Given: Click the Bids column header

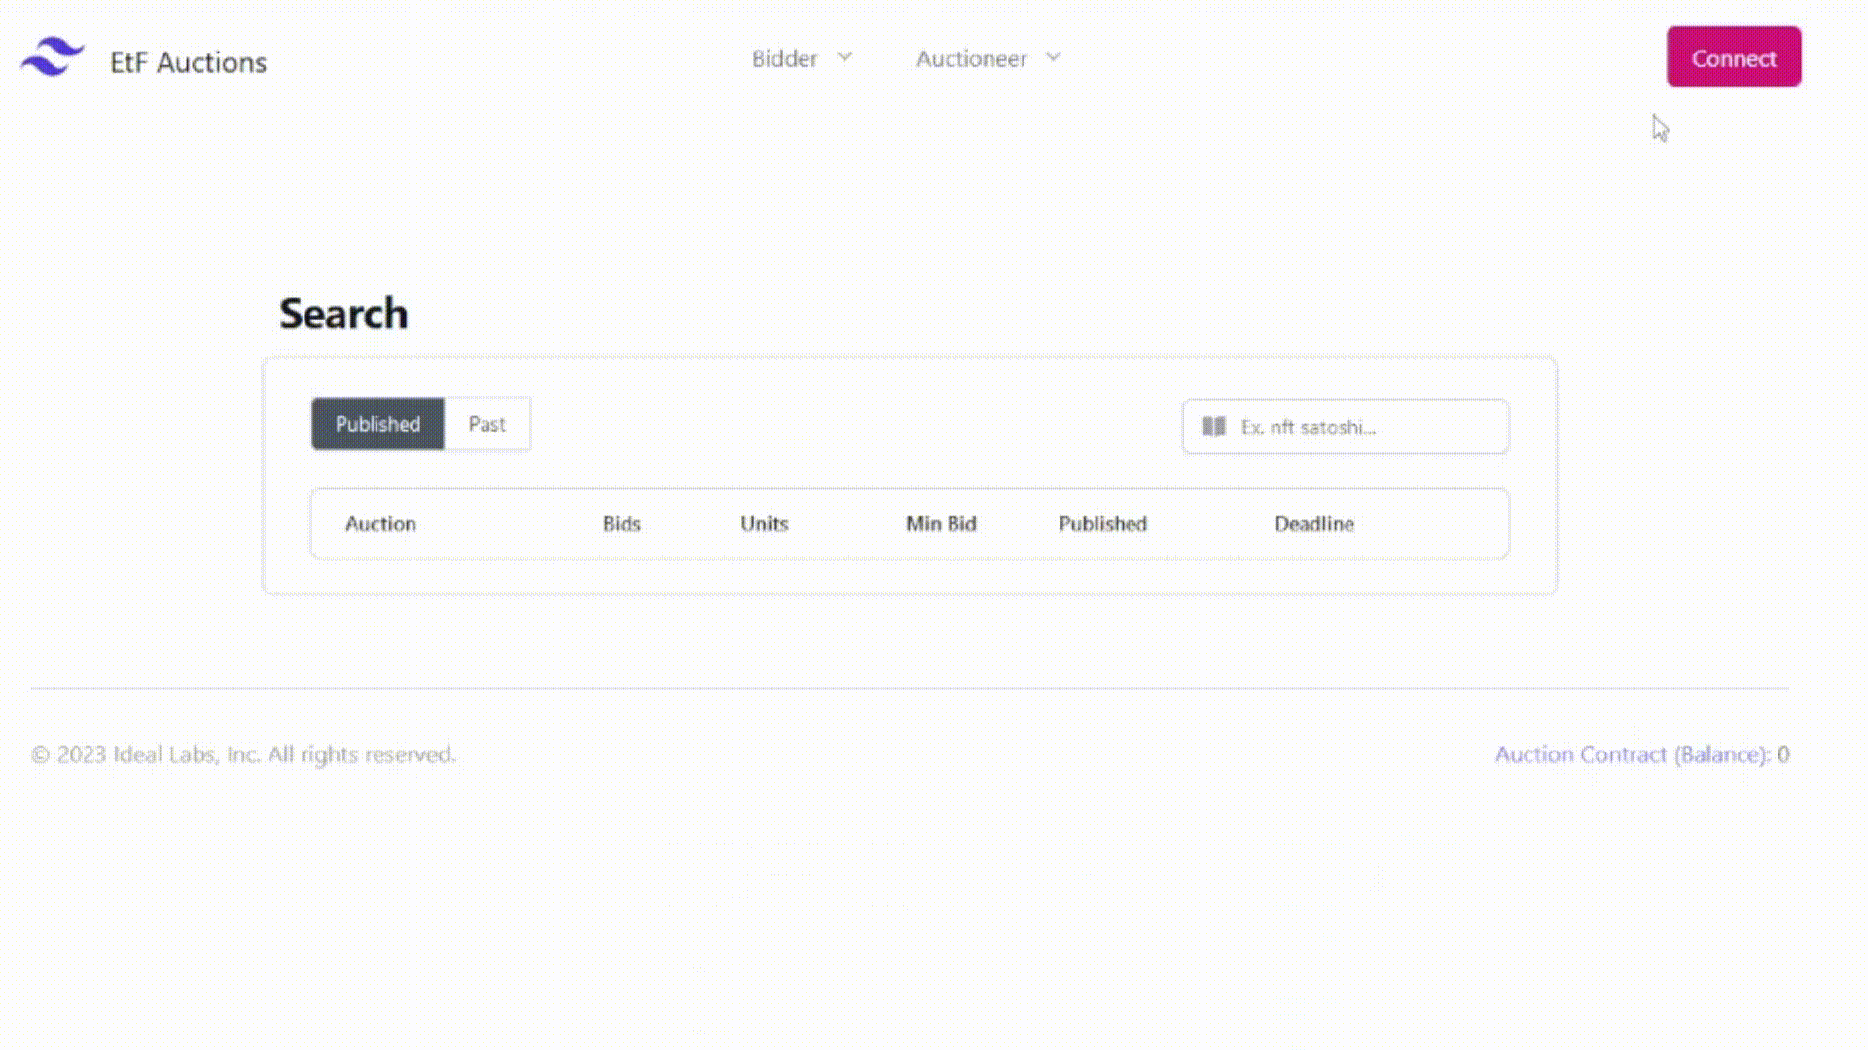Looking at the screenshot, I should click(622, 524).
